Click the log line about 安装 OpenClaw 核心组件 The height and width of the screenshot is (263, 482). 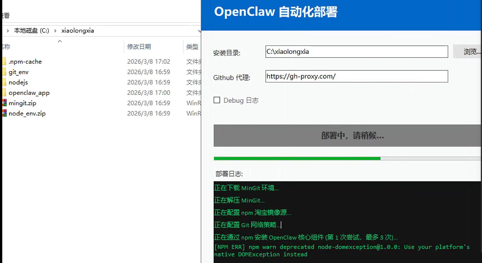pos(306,237)
